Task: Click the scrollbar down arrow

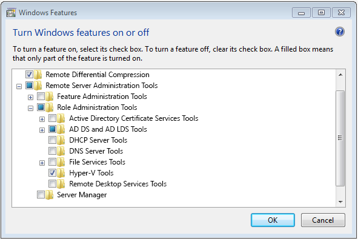Action: tap(340, 202)
